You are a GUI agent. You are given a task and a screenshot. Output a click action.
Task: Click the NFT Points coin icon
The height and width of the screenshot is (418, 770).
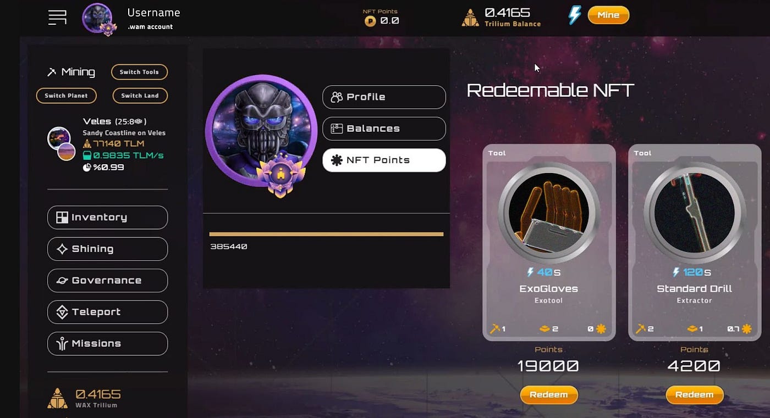pos(370,21)
